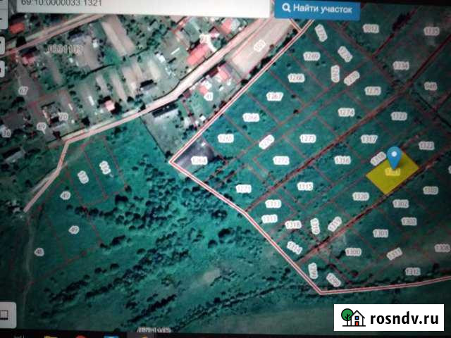
Task: Select parcel labeled 1274
Action: click(x=345, y=112)
